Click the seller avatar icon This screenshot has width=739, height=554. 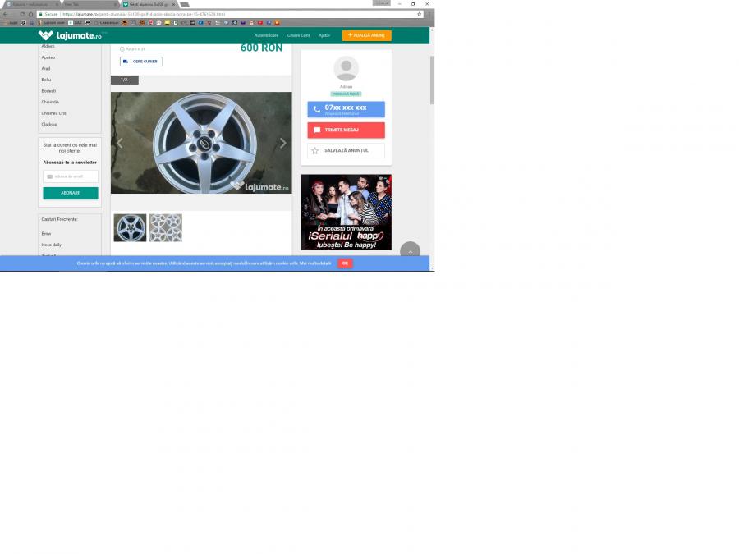(x=346, y=69)
